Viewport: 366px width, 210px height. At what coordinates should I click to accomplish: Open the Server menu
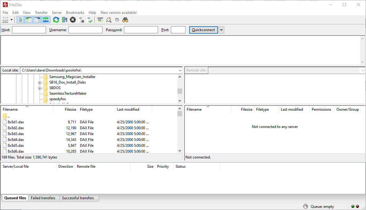point(57,13)
